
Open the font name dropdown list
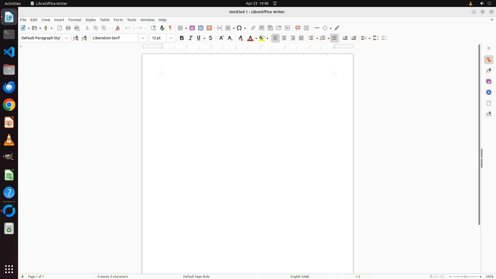tap(143, 38)
